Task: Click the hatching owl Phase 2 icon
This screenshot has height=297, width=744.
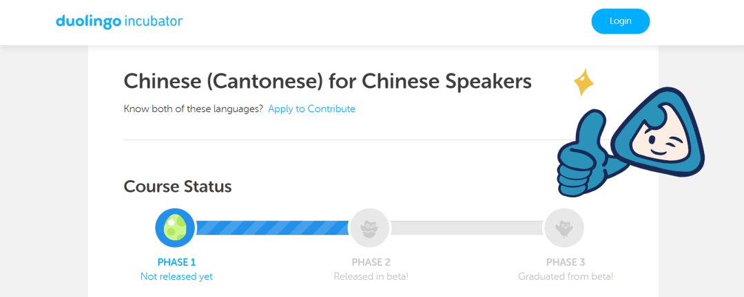Action: point(370,228)
